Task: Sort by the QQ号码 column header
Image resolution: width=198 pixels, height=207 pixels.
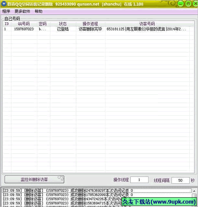Action: [24, 24]
